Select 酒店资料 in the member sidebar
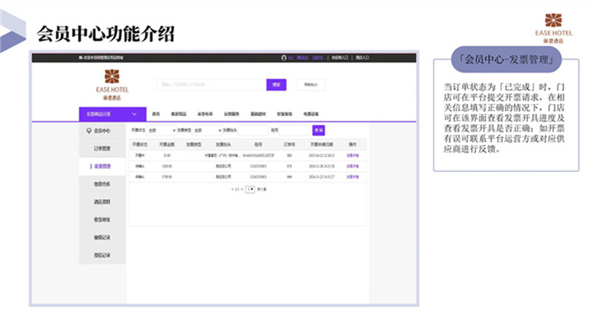Screen dimensions: 594x332 (x=102, y=202)
